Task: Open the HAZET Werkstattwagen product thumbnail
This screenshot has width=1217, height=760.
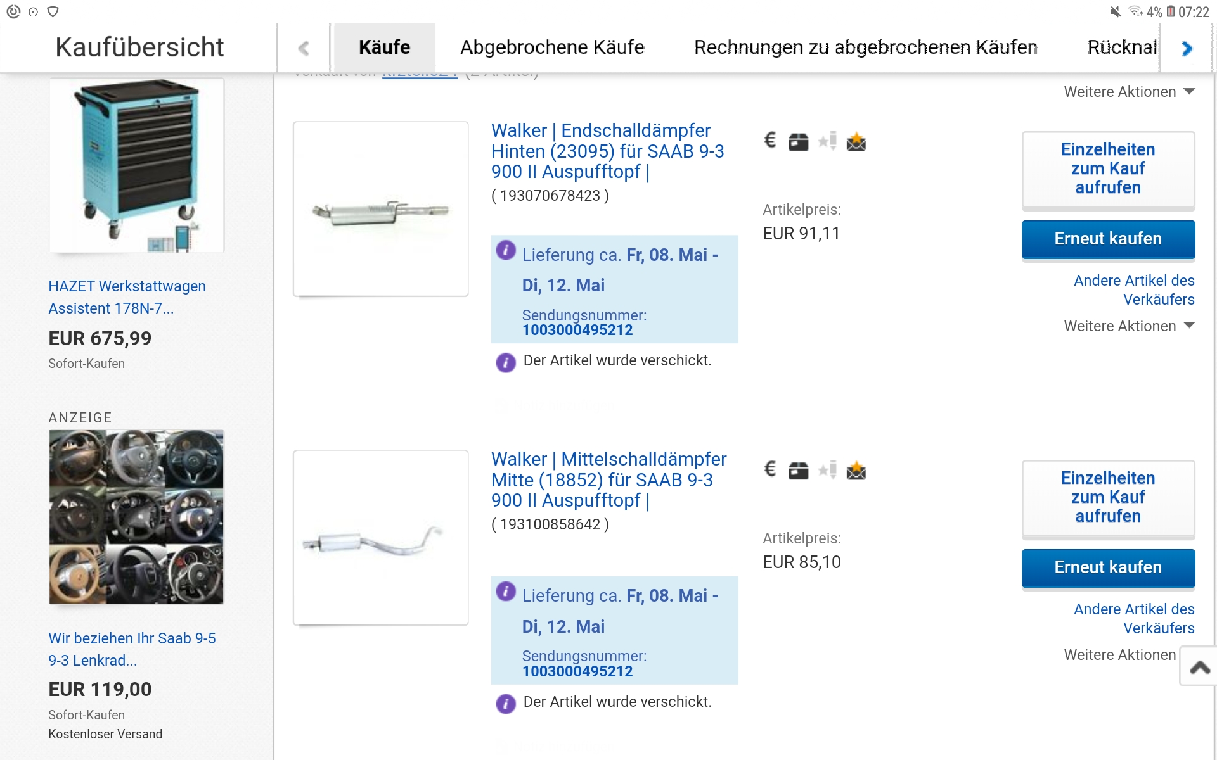Action: [136, 165]
